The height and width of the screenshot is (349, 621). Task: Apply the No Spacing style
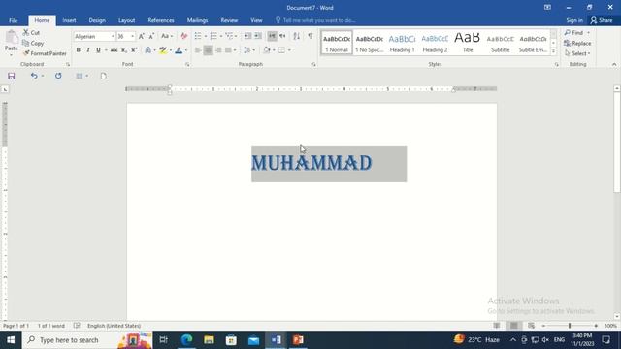(x=369, y=43)
